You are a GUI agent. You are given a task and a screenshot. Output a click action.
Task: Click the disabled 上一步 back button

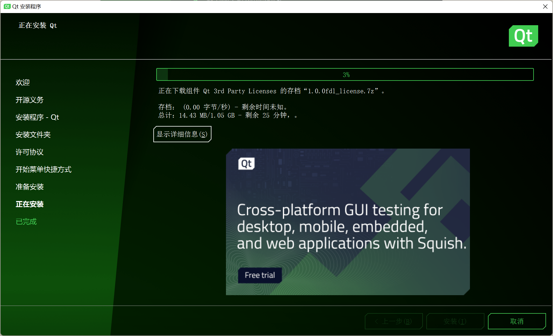tap(394, 321)
